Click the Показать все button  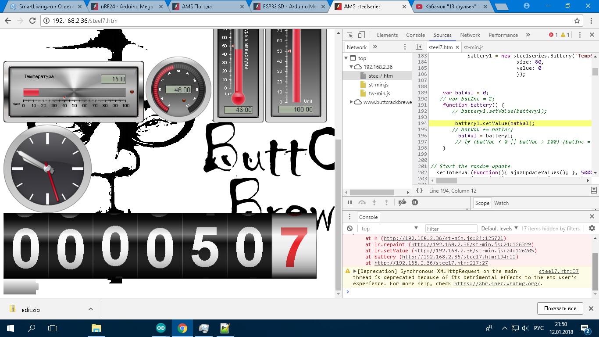pyautogui.click(x=560, y=308)
